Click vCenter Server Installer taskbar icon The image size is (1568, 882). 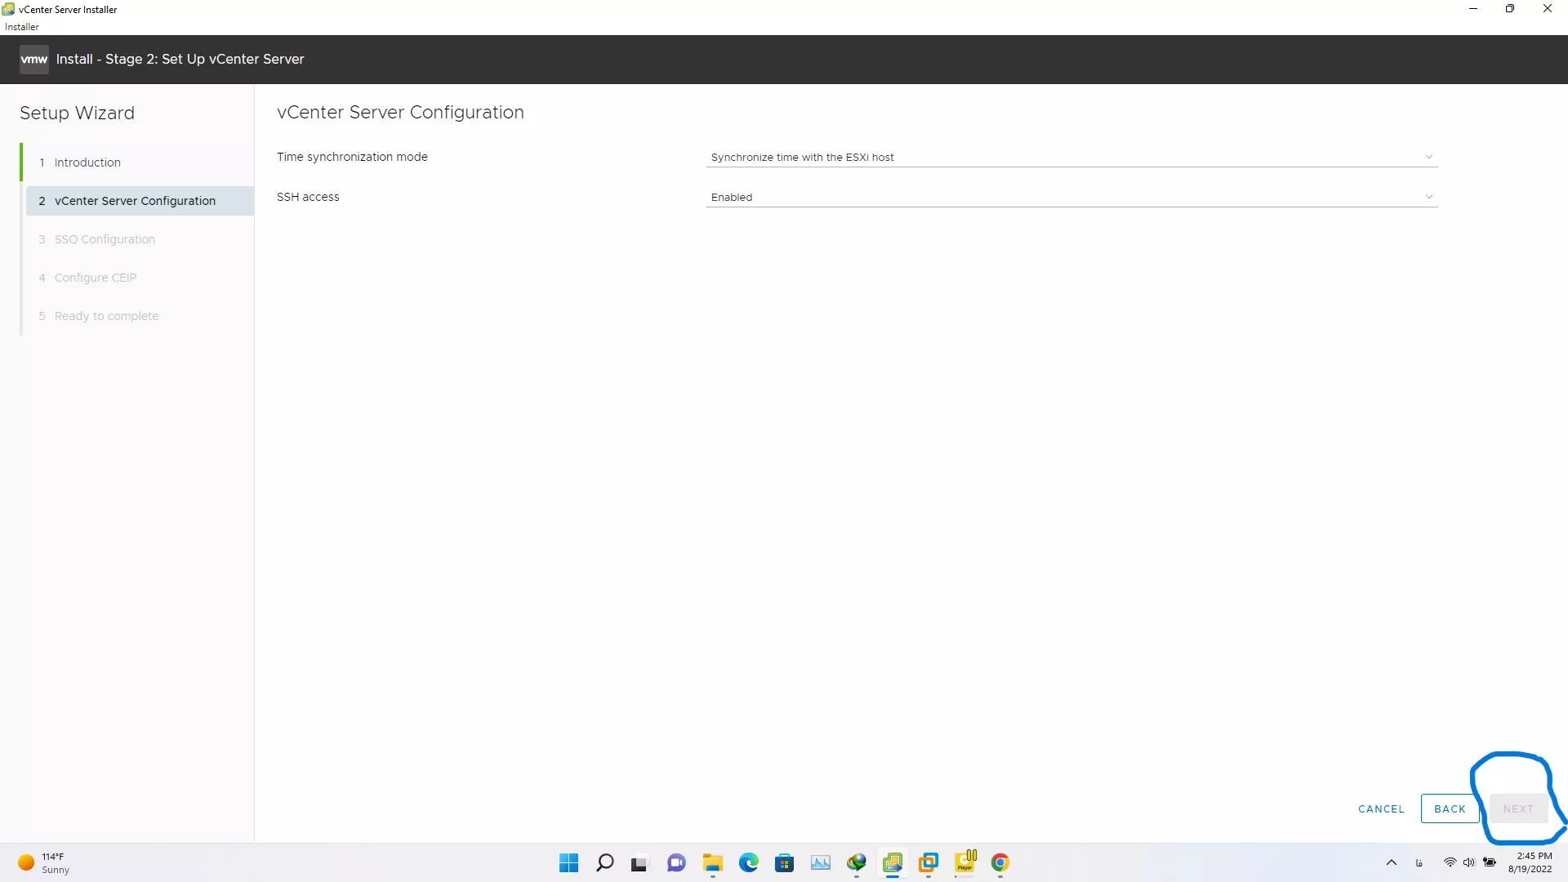[892, 862]
